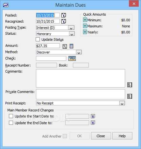This screenshot has width=141, height=149.
Task: Click the Maintain Dues title bar app icon
Action: tap(6, 5)
